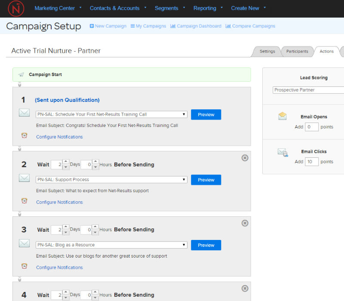344x301 pixels.
Task: Open the PN-SAL: Support Process dropdown
Action: pyautogui.click(x=111, y=179)
